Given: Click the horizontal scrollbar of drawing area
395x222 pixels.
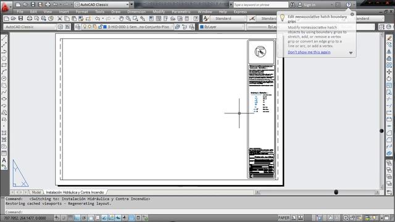Looking at the screenshot, I should click(317, 192).
